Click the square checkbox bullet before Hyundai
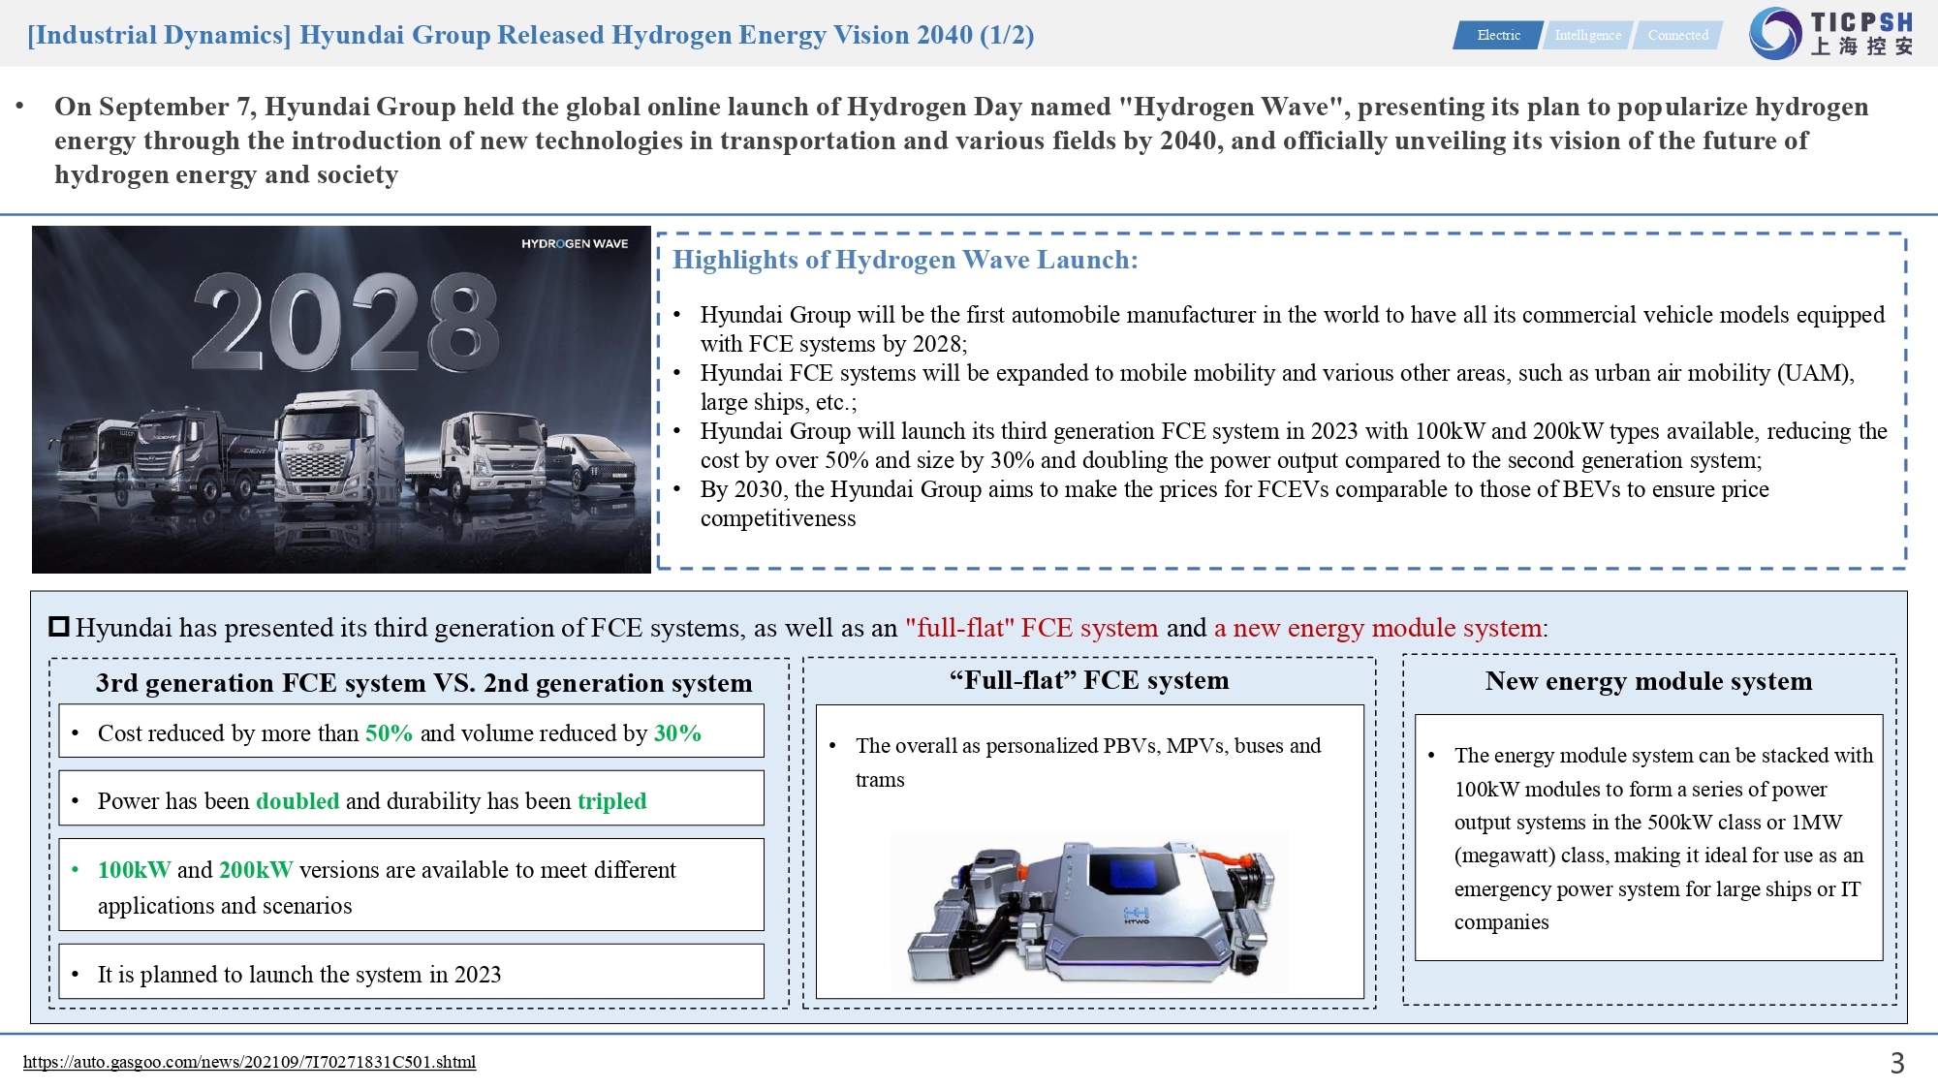This screenshot has height=1090, width=1938. pos(59,627)
